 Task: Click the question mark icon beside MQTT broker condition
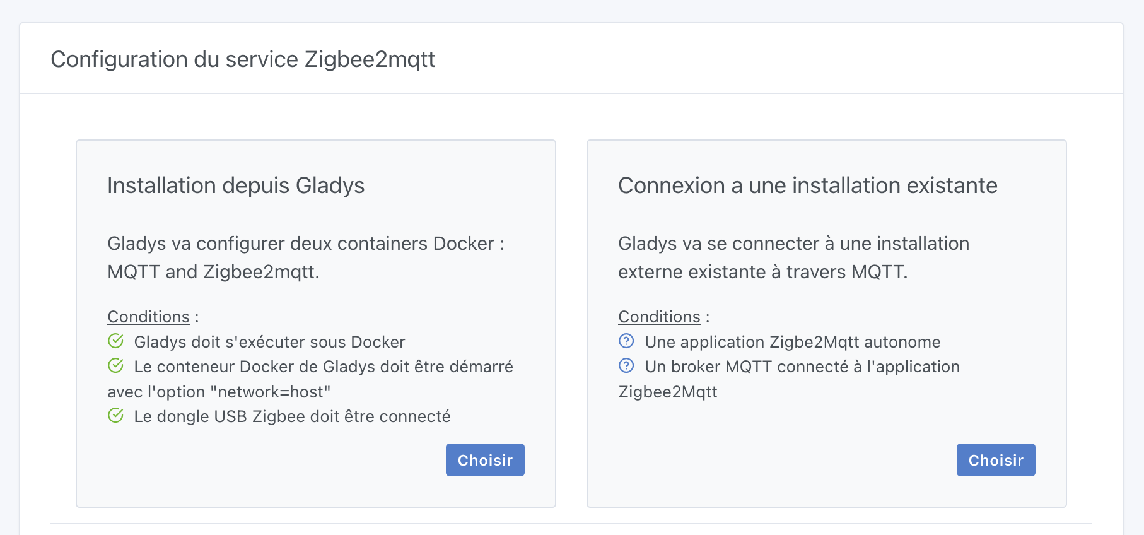point(626,366)
